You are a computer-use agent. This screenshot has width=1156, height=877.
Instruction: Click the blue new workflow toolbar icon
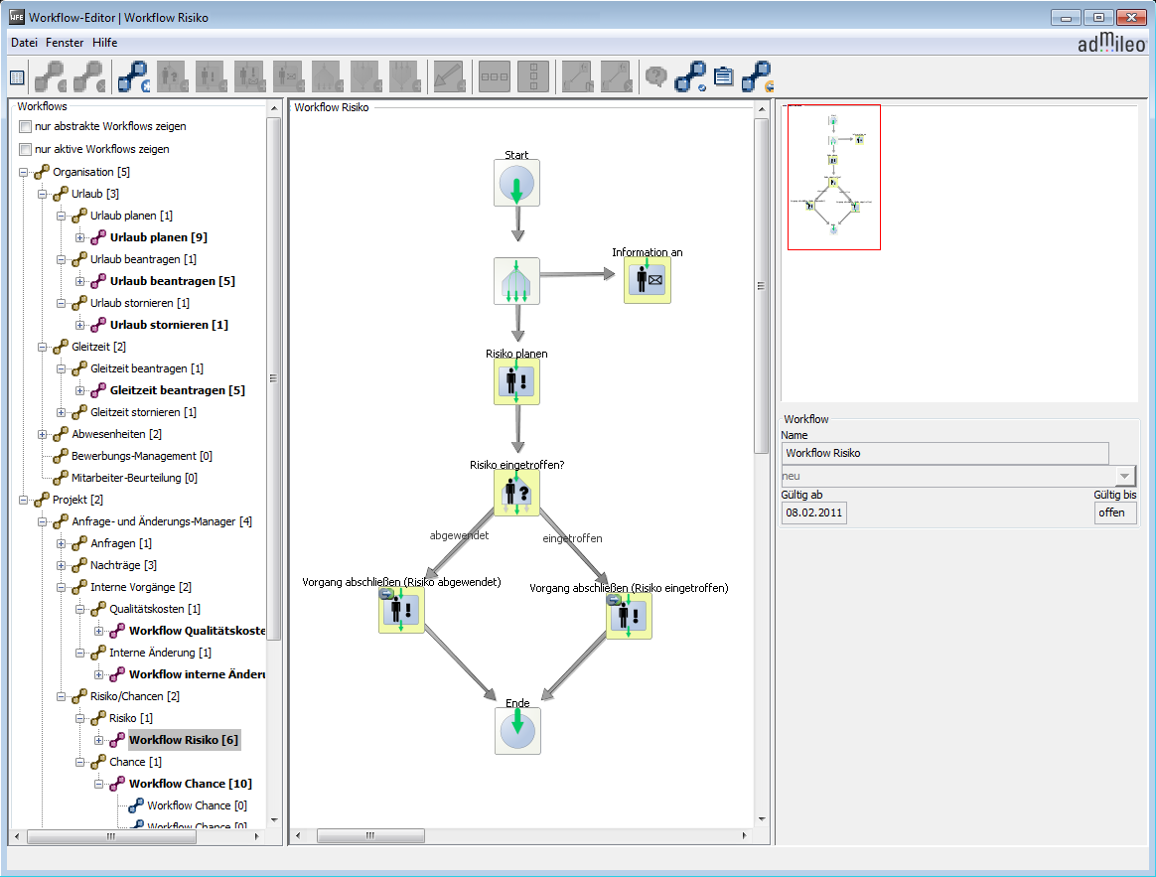[x=134, y=76]
